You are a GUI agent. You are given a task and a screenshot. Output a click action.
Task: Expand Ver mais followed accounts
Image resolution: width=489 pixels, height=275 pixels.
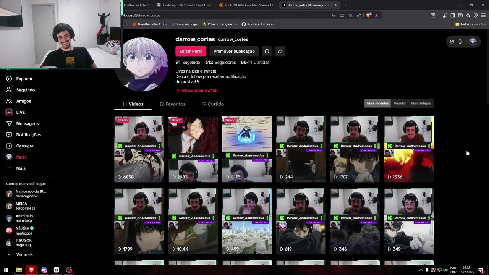pos(24,254)
